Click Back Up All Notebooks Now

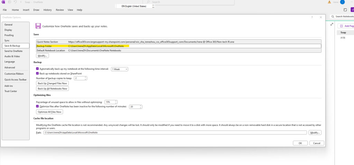(53, 89)
